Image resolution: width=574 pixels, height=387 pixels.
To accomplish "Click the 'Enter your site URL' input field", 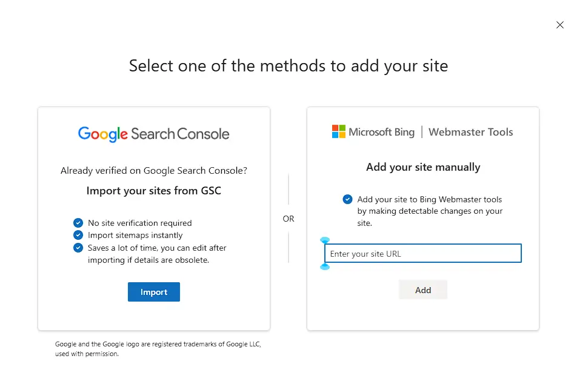I will [422, 253].
